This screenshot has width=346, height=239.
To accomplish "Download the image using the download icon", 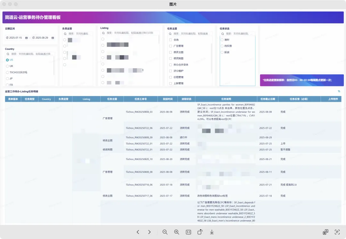I will pos(212,232).
